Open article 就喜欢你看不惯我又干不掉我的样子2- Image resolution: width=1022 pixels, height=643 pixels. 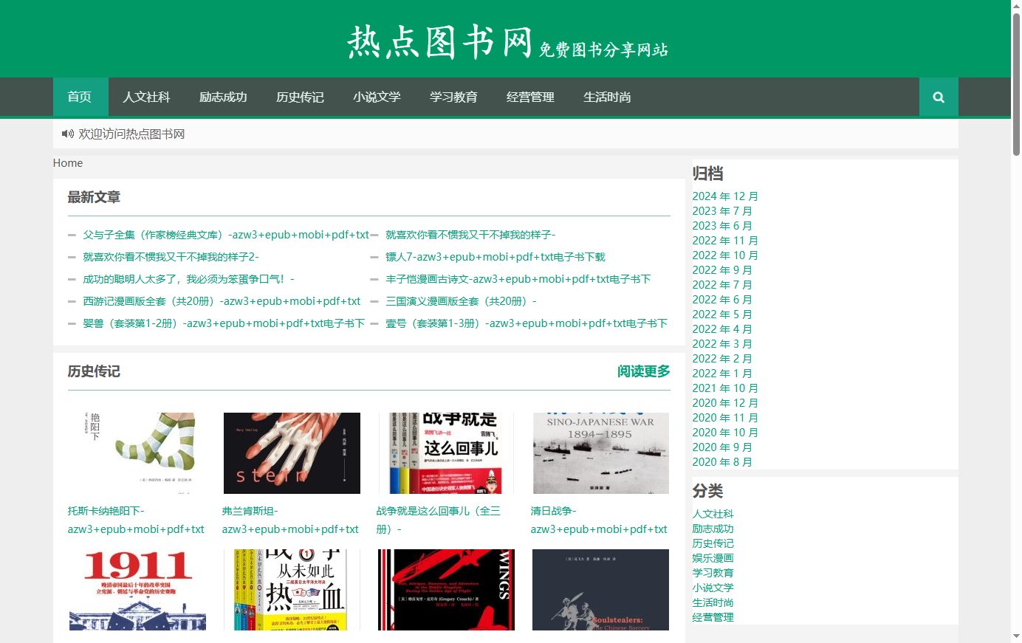click(x=171, y=257)
